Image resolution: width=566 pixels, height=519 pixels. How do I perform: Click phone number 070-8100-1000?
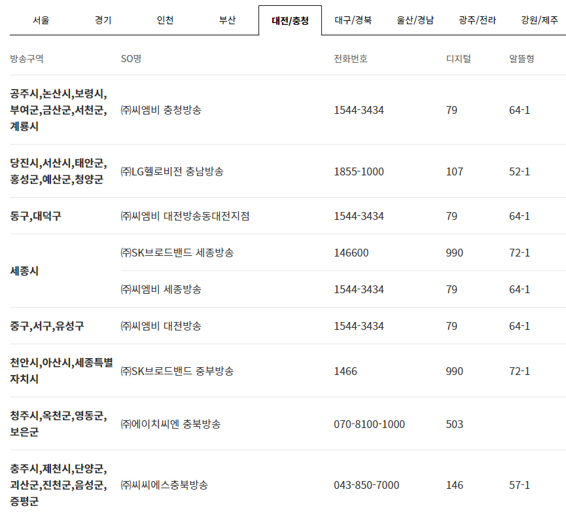click(x=369, y=424)
